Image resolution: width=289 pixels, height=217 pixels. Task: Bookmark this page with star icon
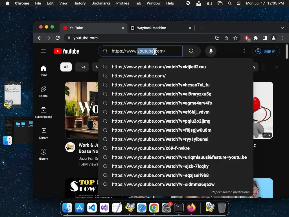(235, 38)
